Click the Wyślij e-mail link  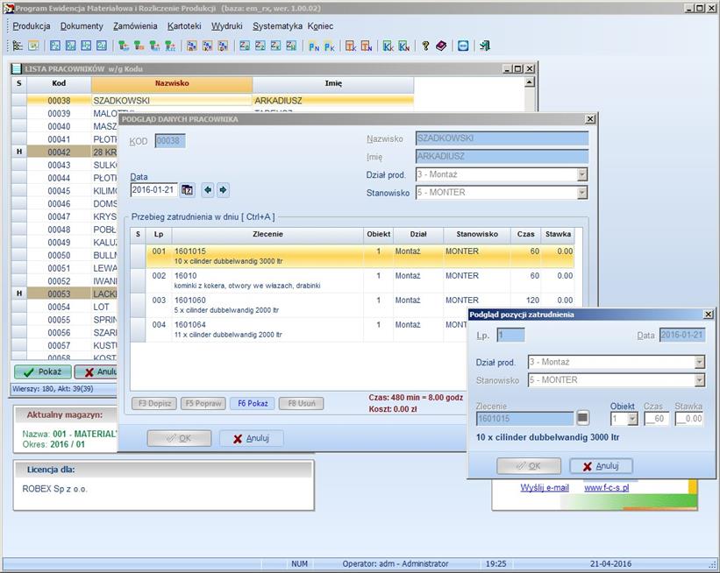click(545, 487)
